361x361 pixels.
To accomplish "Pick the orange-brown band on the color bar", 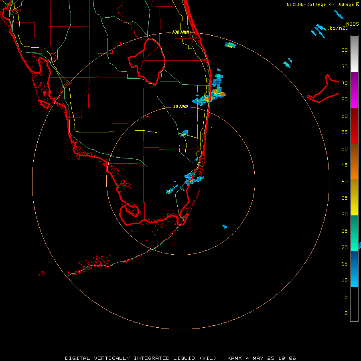I will click(x=354, y=161).
